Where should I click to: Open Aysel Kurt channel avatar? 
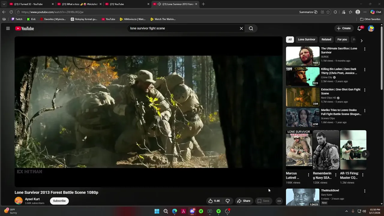pyautogui.click(x=19, y=201)
